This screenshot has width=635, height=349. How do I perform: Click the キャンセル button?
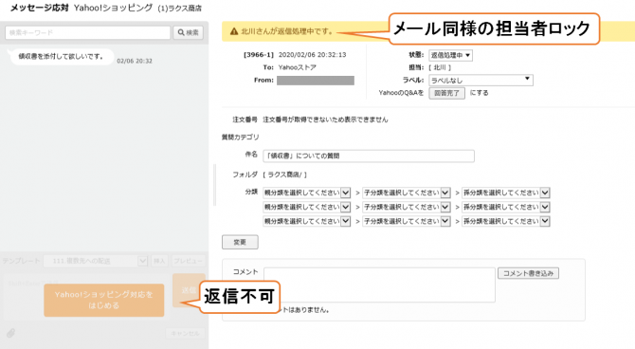[x=185, y=333]
